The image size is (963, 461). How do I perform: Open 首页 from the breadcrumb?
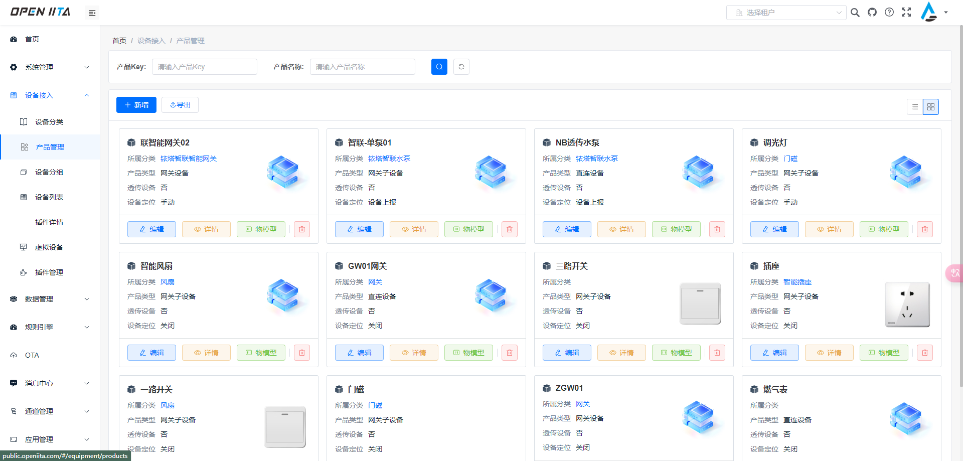pos(119,40)
